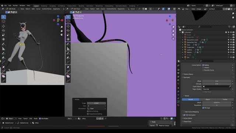Click the Extrude value field

pyautogui.click(x=217, y=84)
